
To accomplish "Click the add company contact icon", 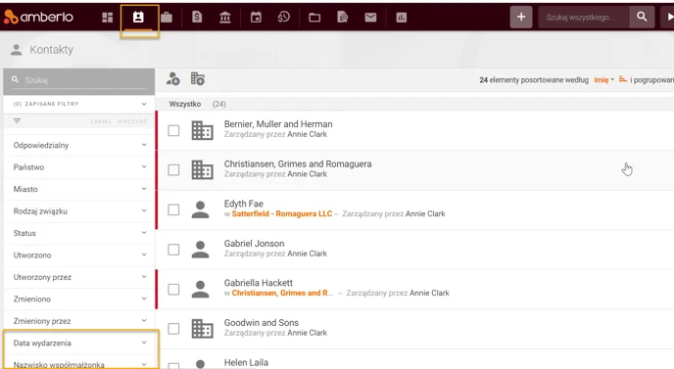I will 198,79.
